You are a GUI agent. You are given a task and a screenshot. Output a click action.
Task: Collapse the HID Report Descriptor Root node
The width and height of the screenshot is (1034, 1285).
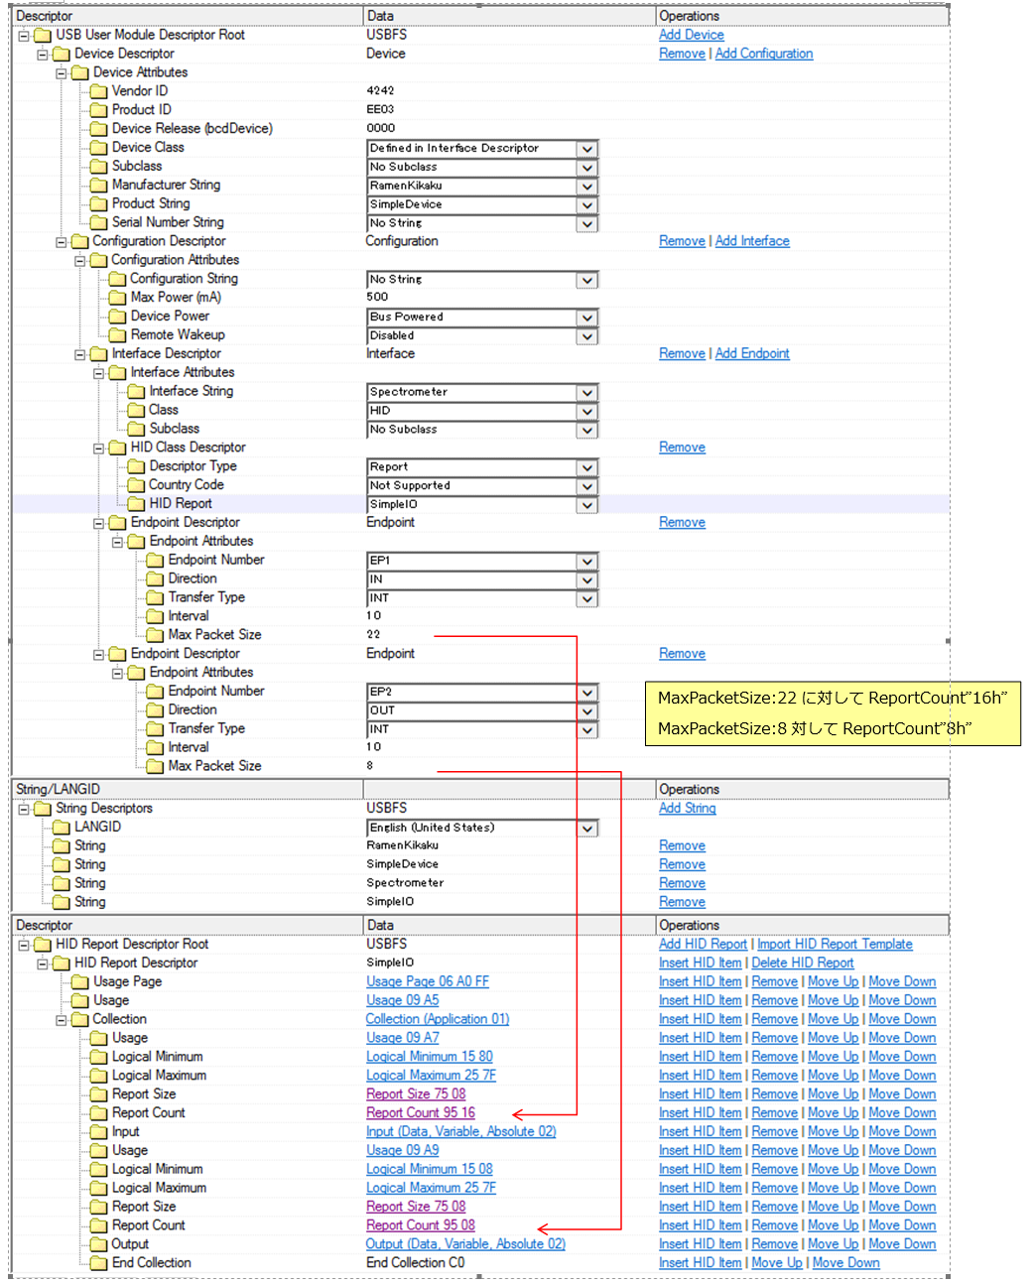click(x=24, y=945)
